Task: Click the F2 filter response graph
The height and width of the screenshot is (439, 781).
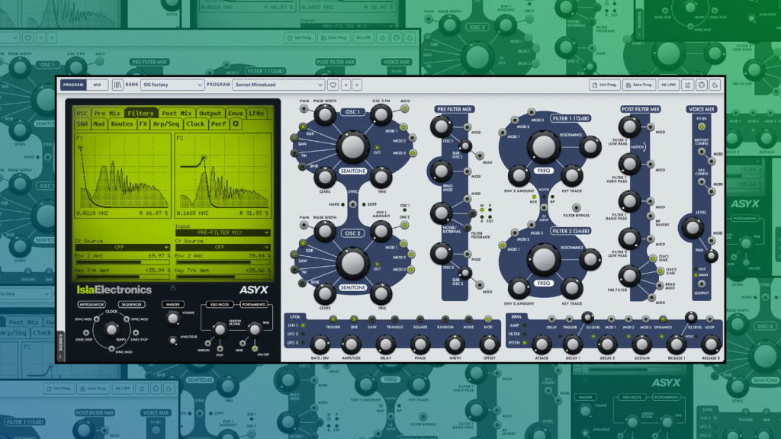Action: coord(223,175)
